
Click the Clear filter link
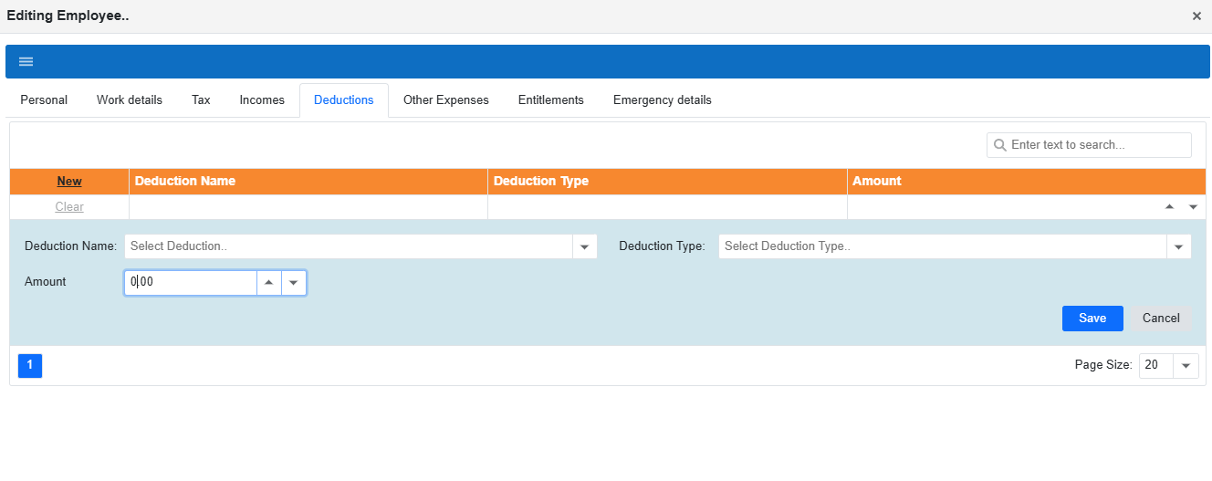pyautogui.click(x=69, y=207)
